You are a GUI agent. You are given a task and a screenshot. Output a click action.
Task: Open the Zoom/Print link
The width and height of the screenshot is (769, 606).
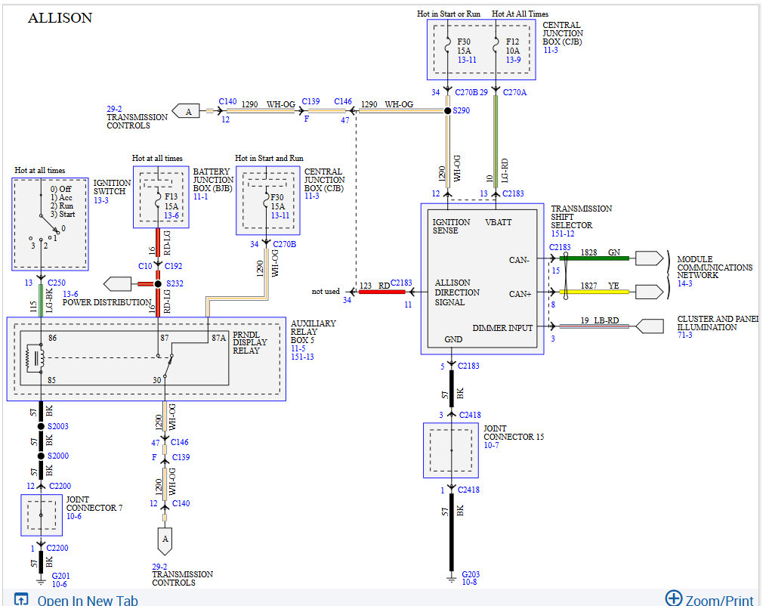click(719, 600)
